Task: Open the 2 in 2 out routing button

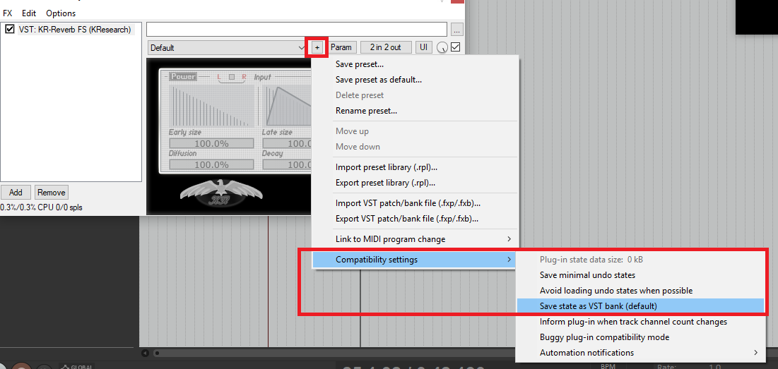Action: (x=387, y=47)
